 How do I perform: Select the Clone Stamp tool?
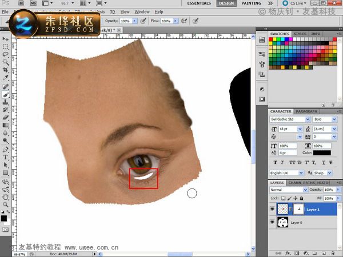[x=6, y=102]
